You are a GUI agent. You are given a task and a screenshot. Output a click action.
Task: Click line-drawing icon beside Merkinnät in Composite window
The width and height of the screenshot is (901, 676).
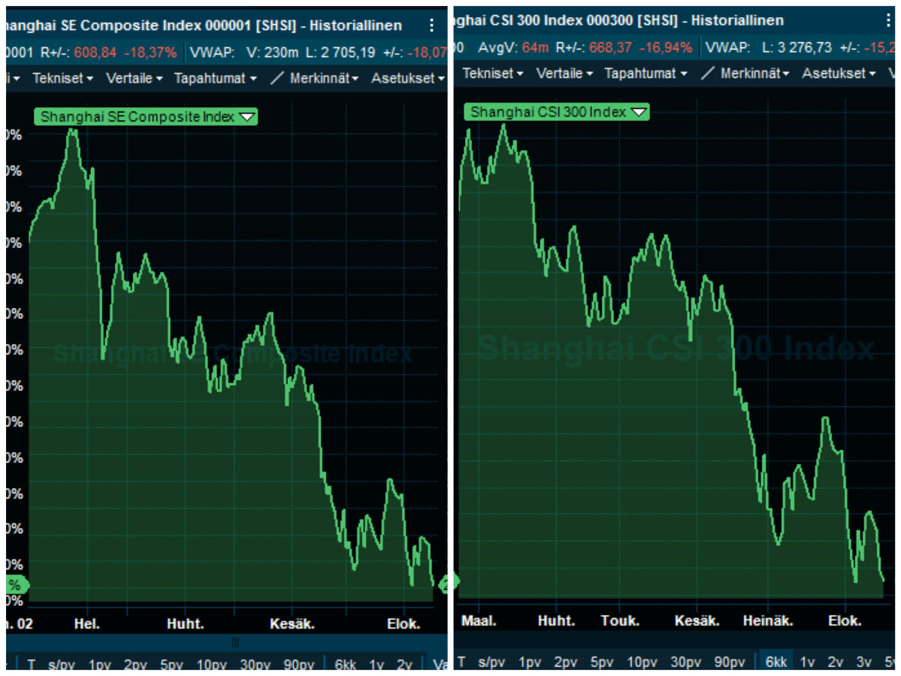tap(277, 77)
